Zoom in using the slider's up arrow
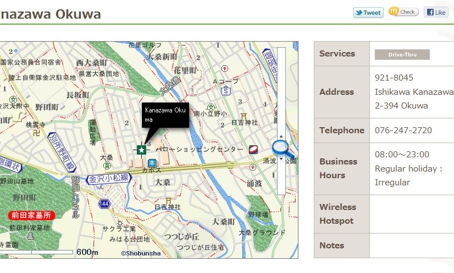Viewport: 454px width, 273px height. coord(281,136)
